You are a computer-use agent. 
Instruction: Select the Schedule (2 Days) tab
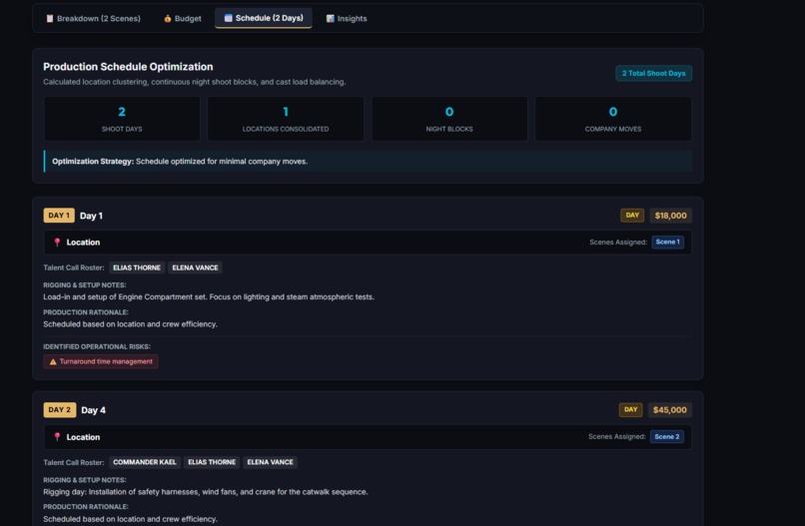[264, 18]
